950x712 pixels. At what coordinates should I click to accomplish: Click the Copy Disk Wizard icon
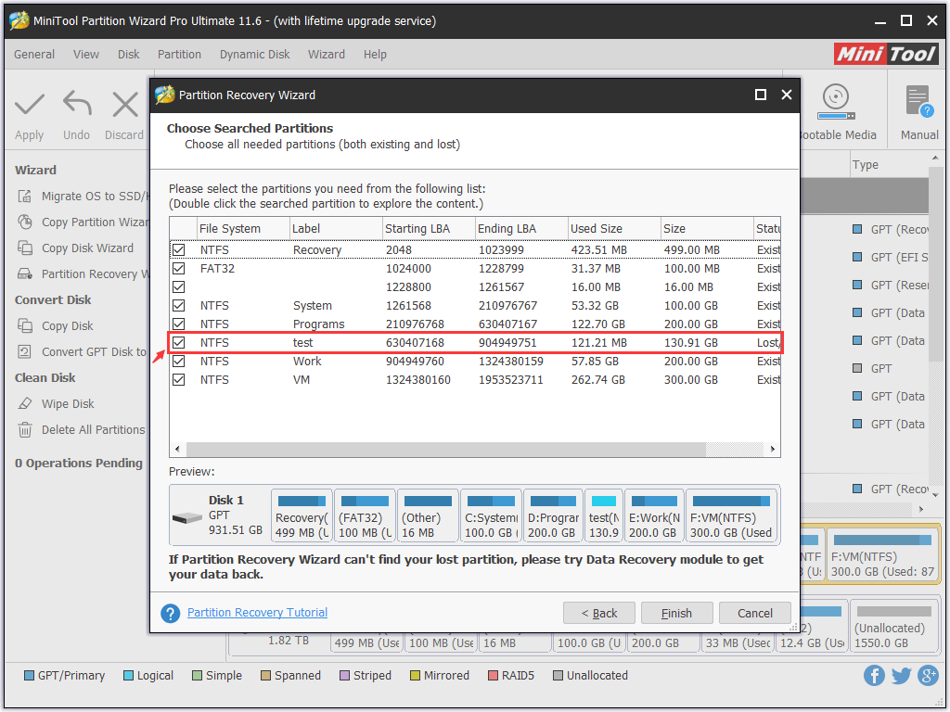(x=25, y=248)
